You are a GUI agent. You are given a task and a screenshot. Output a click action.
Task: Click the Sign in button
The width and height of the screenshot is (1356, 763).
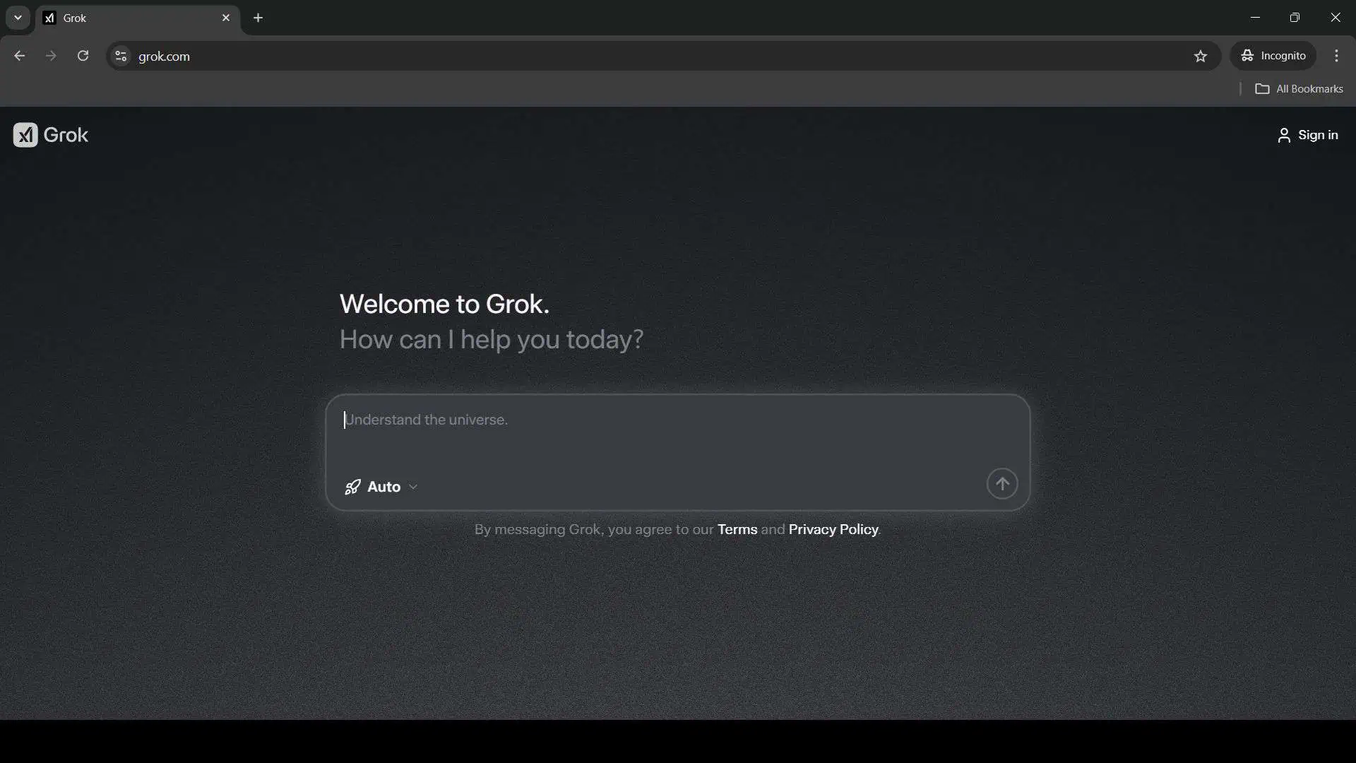tap(1317, 135)
